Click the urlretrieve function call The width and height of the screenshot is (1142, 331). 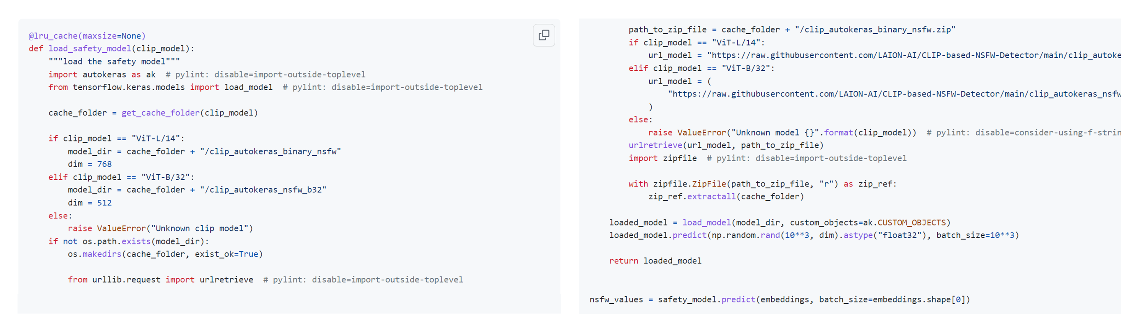click(x=726, y=145)
